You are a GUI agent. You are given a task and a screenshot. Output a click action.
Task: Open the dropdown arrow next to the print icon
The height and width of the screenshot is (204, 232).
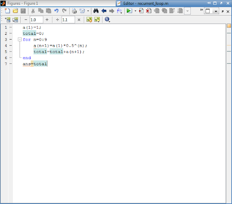[x=88, y=11]
